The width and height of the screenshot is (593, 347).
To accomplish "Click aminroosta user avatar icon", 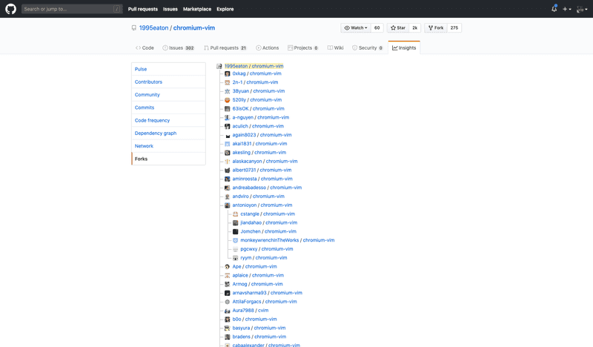I will 228,179.
